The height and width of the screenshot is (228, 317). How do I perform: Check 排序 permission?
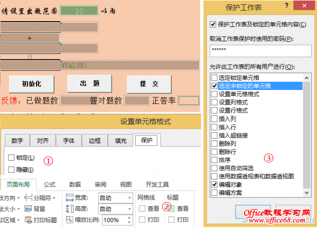coord(215,160)
